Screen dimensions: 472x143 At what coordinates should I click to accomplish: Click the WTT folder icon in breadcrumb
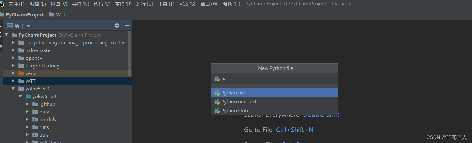(52, 14)
